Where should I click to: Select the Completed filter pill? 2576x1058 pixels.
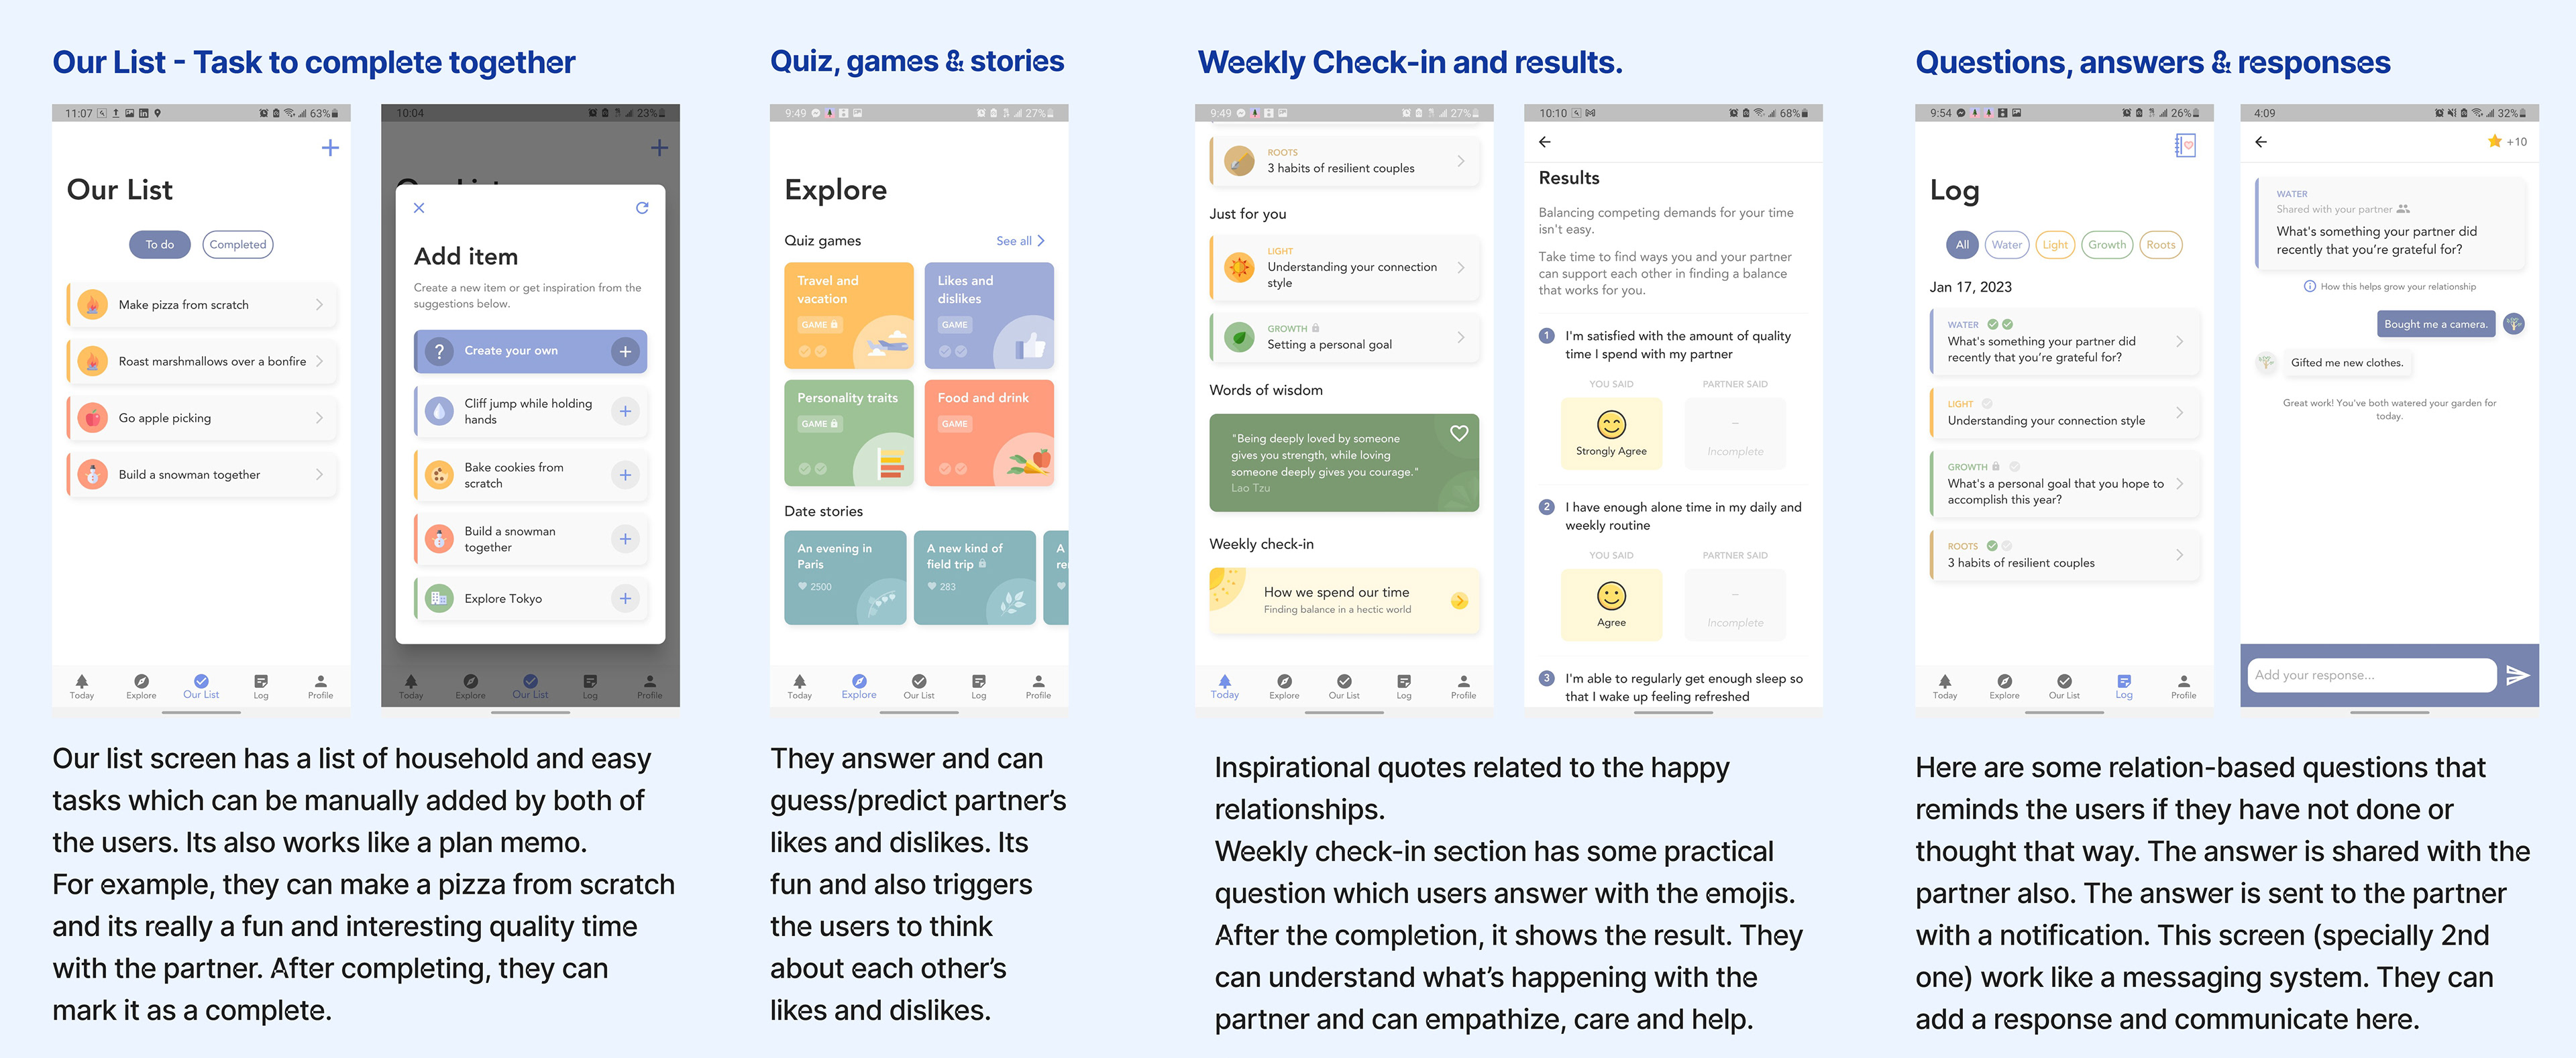tap(238, 245)
